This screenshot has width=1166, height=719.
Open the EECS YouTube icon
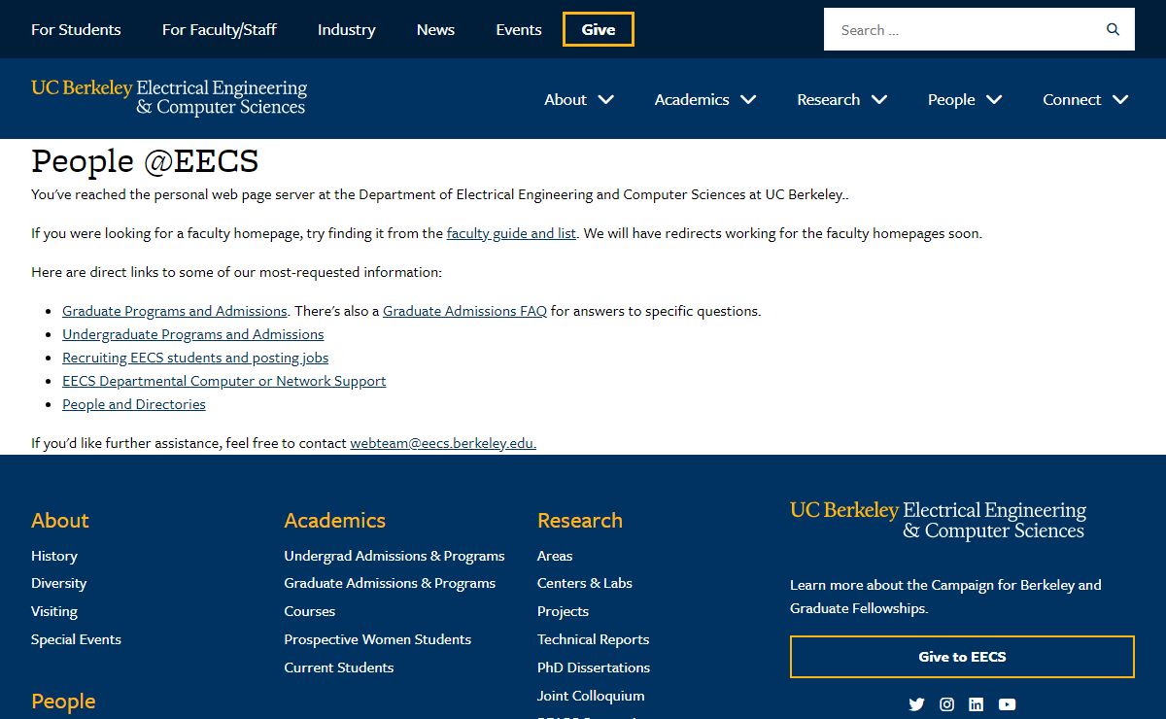[1007, 704]
